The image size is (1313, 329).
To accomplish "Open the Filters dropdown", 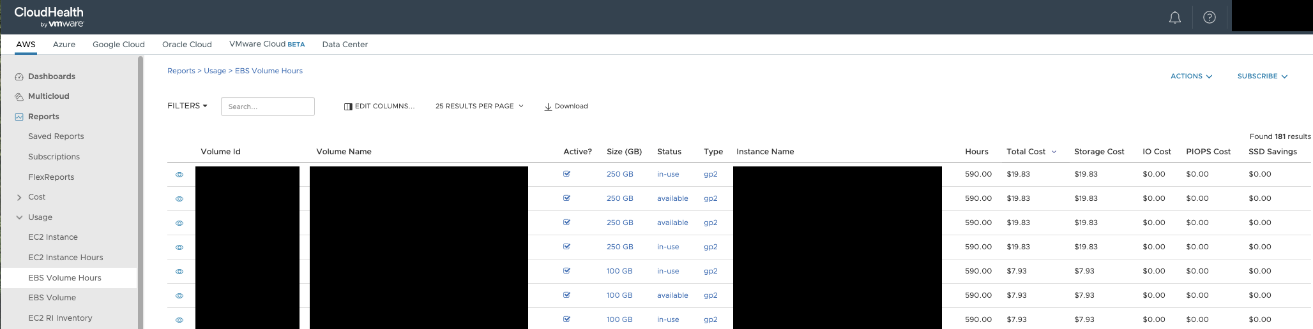I will pyautogui.click(x=187, y=106).
